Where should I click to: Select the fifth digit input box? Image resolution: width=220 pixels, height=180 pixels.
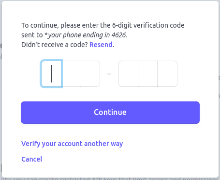click(148, 74)
